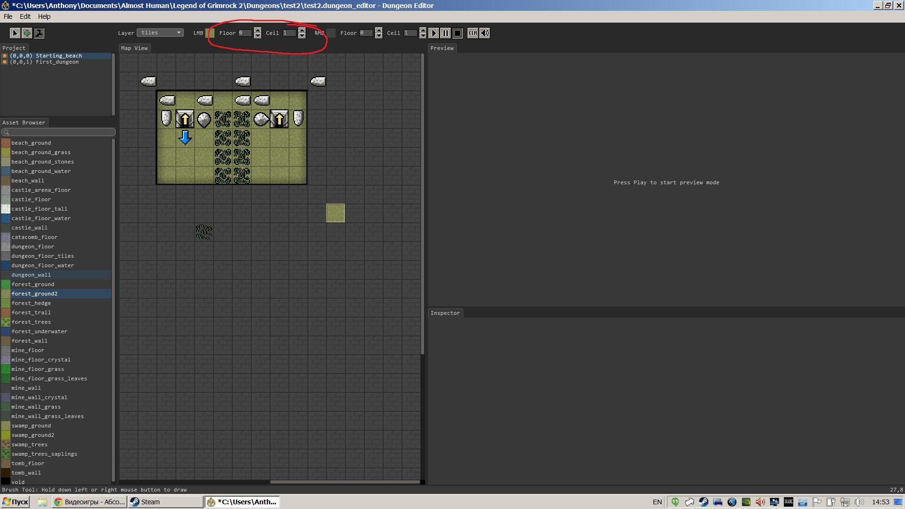Select the Inspector tab
The height and width of the screenshot is (509, 905).
click(x=445, y=313)
